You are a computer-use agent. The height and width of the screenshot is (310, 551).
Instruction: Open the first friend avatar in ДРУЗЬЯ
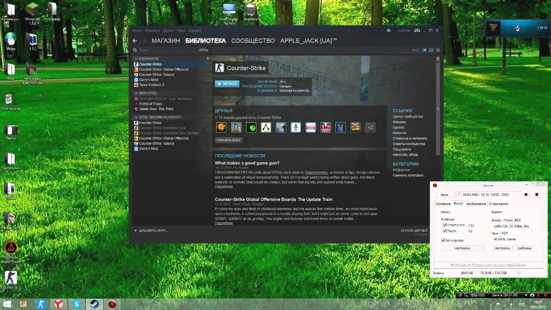click(x=221, y=127)
